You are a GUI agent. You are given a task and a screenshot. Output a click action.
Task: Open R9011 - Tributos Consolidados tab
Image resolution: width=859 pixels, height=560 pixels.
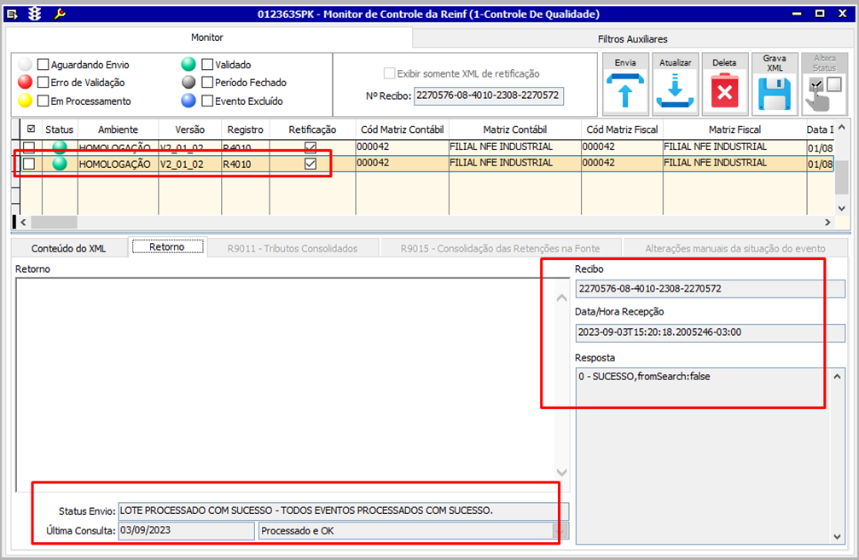pos(293,248)
